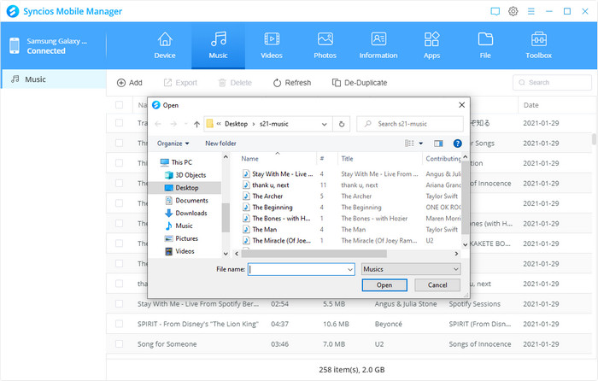Viewport: 598px width, 381px height.
Task: Click the Forward arrow in Open dialog
Action: (x=173, y=124)
